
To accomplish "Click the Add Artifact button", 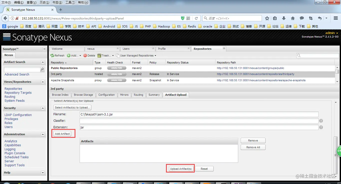I will click(62, 134).
